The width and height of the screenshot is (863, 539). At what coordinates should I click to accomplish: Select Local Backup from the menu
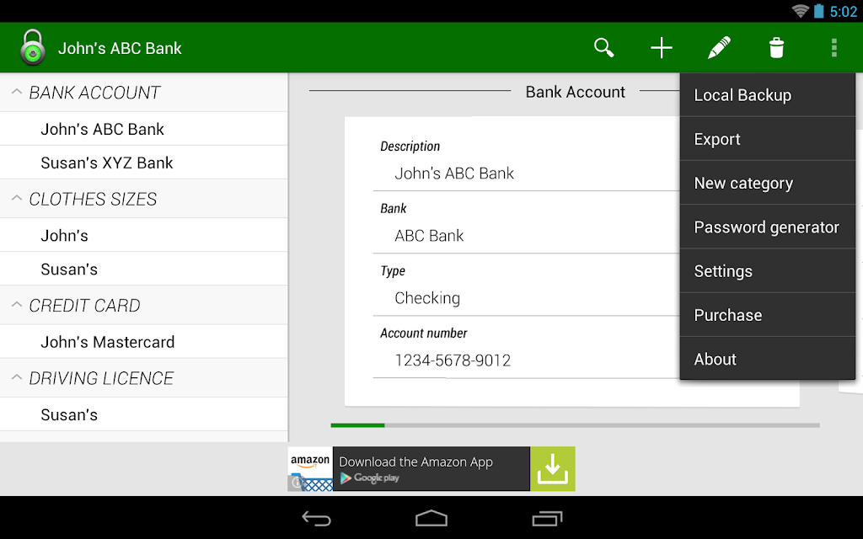click(x=767, y=94)
